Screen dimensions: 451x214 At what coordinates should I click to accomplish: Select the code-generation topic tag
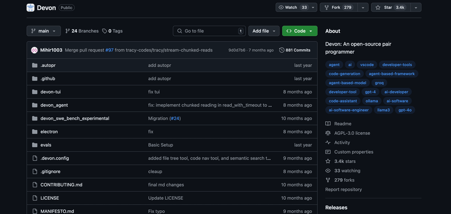pos(344,74)
